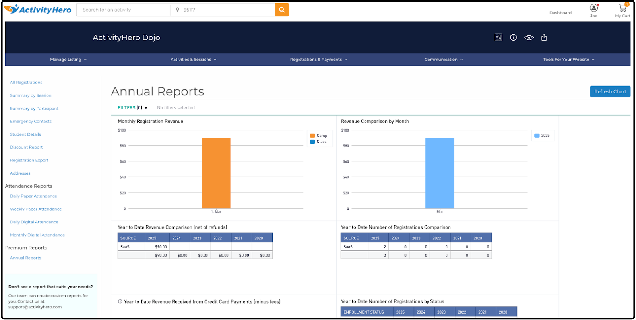Viewport: 636px width, 320px height.
Task: Open Daily Digital Attendance report
Action: pos(34,222)
